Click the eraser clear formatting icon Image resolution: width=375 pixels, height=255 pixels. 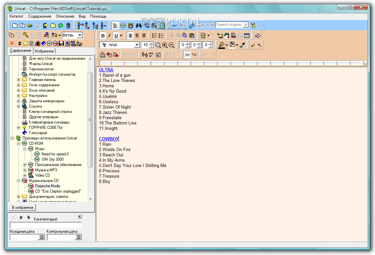257,36
